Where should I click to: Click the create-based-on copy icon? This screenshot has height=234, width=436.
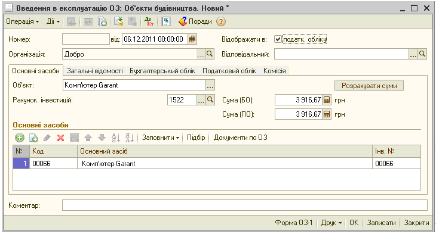(x=102, y=21)
